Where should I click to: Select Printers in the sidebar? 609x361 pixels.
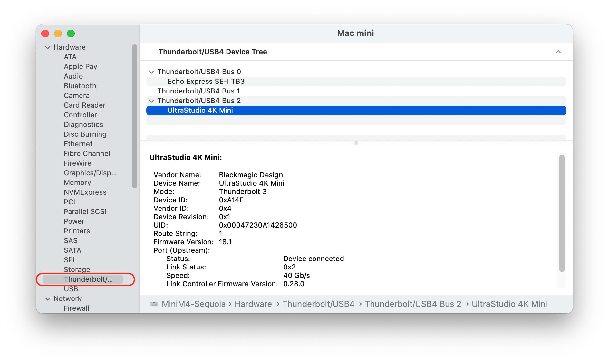coord(77,231)
